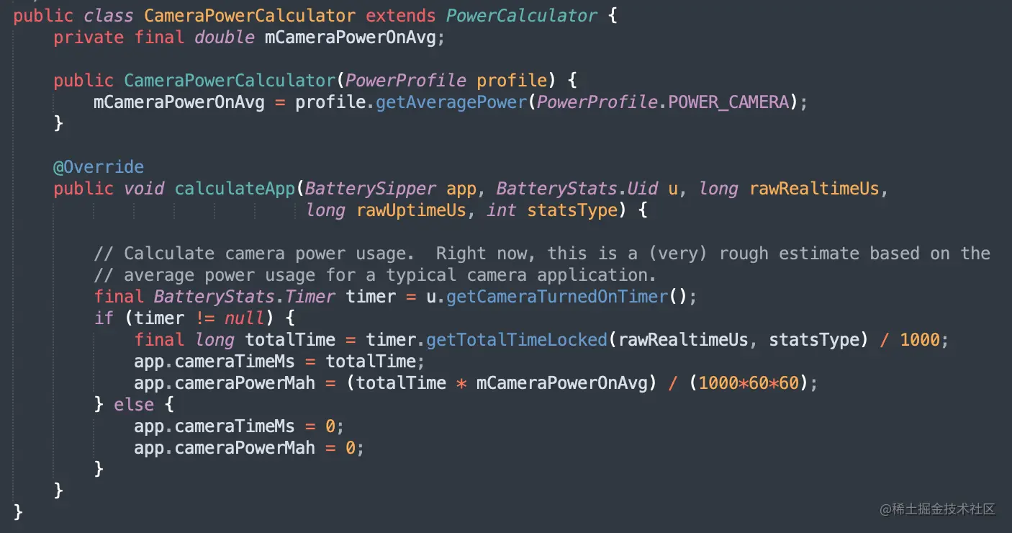The height and width of the screenshot is (533, 1012).
Task: Click the 'void' return type
Action: tap(144, 189)
